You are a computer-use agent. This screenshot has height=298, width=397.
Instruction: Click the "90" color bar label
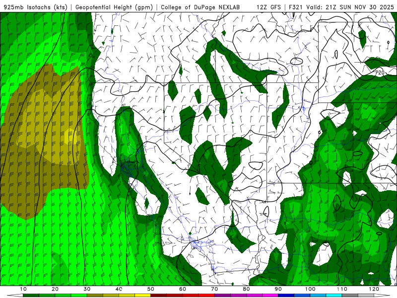tap(278, 289)
